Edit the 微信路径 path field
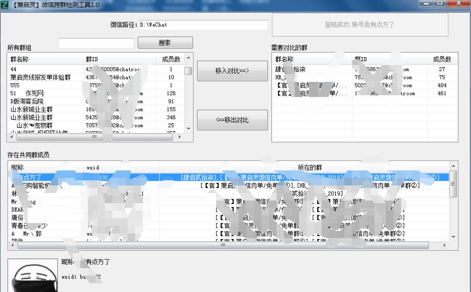The height and width of the screenshot is (292, 471). [204, 25]
